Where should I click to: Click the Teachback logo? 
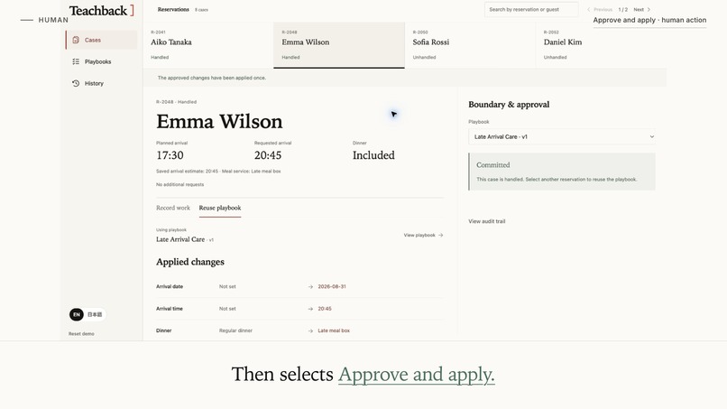coord(102,10)
